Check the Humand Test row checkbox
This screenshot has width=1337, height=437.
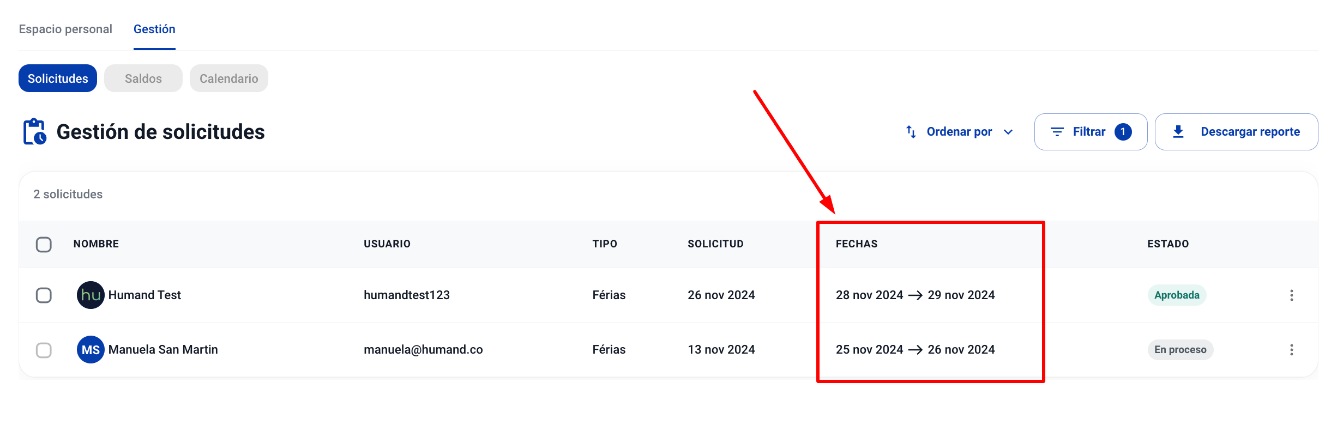coord(44,295)
